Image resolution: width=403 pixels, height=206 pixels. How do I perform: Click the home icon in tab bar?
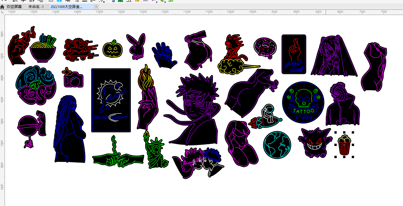pyautogui.click(x=2, y=7)
